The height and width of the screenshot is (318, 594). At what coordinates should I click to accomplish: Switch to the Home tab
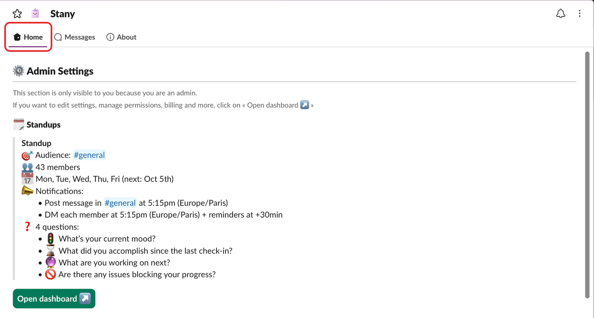pos(28,37)
